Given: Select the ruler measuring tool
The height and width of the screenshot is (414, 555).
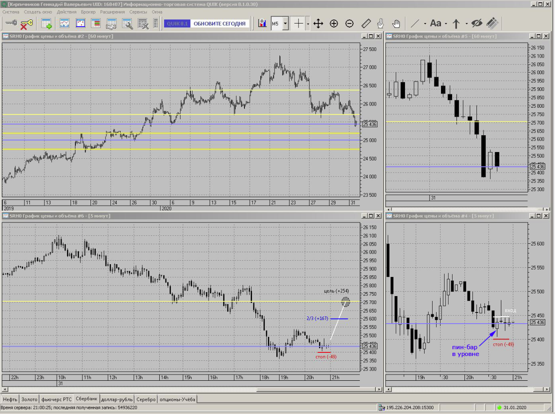Looking at the screenshot, I should point(366,23).
